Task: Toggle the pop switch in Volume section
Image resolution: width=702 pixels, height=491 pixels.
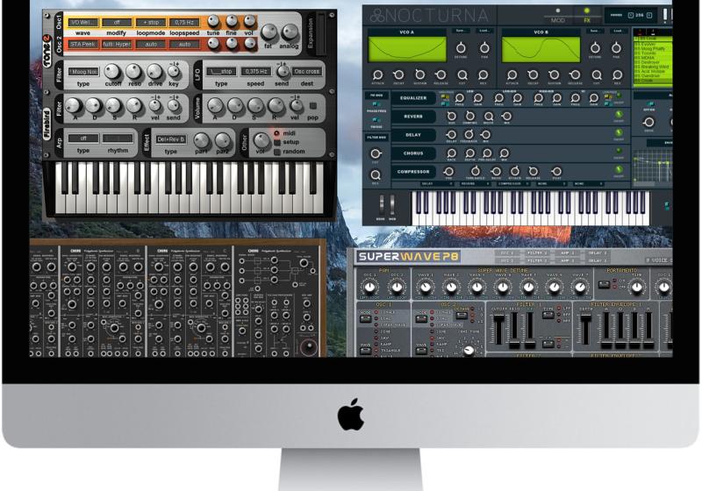Action: [x=313, y=108]
